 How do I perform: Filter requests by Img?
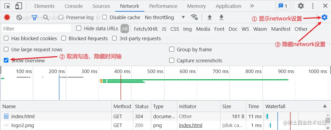pos(188,29)
